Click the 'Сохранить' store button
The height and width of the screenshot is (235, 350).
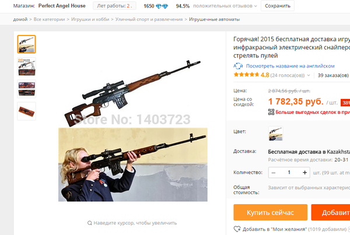click(x=278, y=6)
